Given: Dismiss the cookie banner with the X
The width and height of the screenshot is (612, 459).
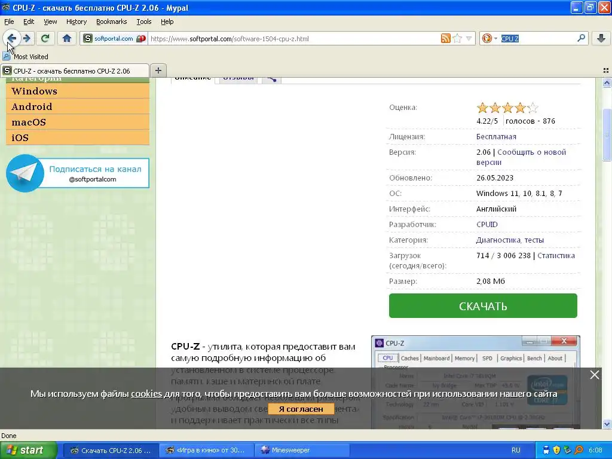Looking at the screenshot, I should (595, 375).
